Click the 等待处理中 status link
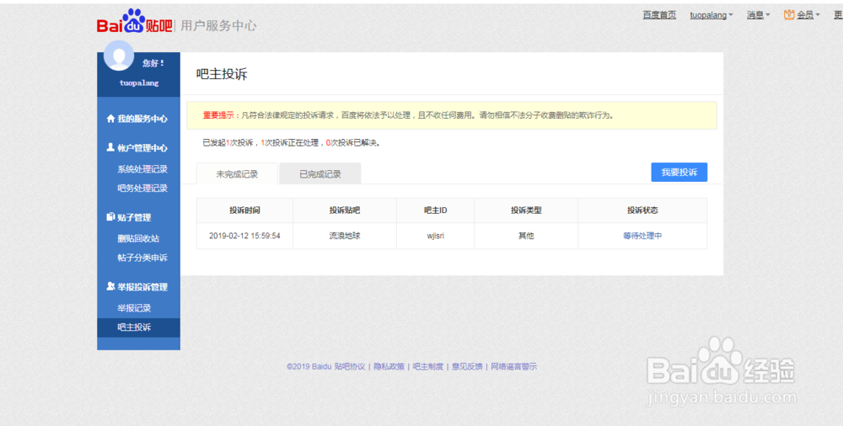Viewport: 843px width, 426px height. [642, 236]
